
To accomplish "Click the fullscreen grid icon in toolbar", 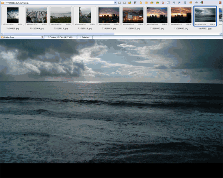I will click(x=185, y=3).
